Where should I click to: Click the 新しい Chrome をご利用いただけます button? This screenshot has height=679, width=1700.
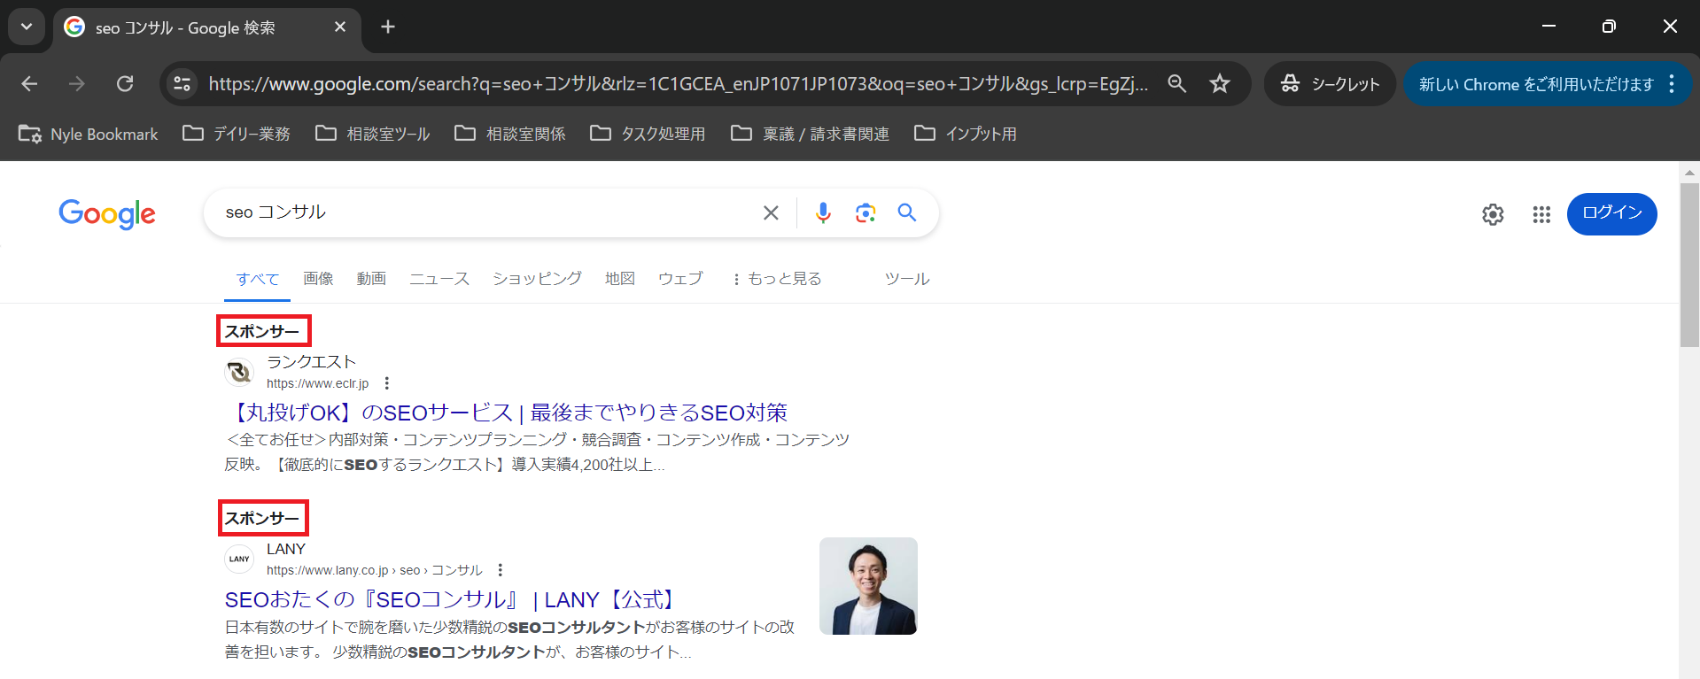[1536, 84]
